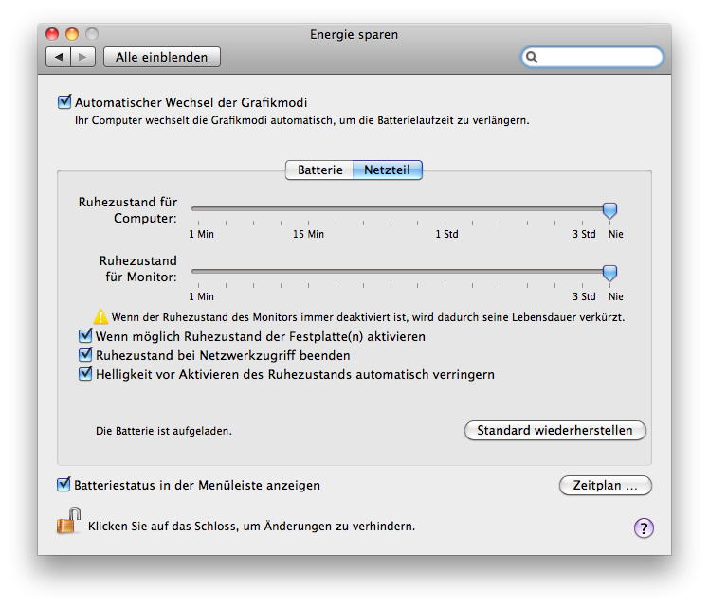Click Standard wiederherstellen button

coord(554,431)
